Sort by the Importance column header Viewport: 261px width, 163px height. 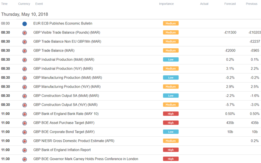(x=166, y=4)
